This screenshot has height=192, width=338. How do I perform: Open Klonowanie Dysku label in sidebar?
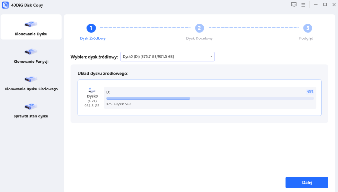click(x=31, y=34)
